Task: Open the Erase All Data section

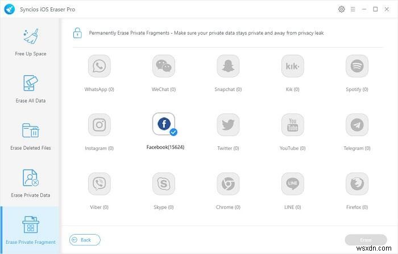Action: 31,89
